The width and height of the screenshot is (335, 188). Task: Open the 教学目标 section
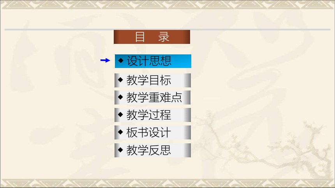tap(153, 80)
